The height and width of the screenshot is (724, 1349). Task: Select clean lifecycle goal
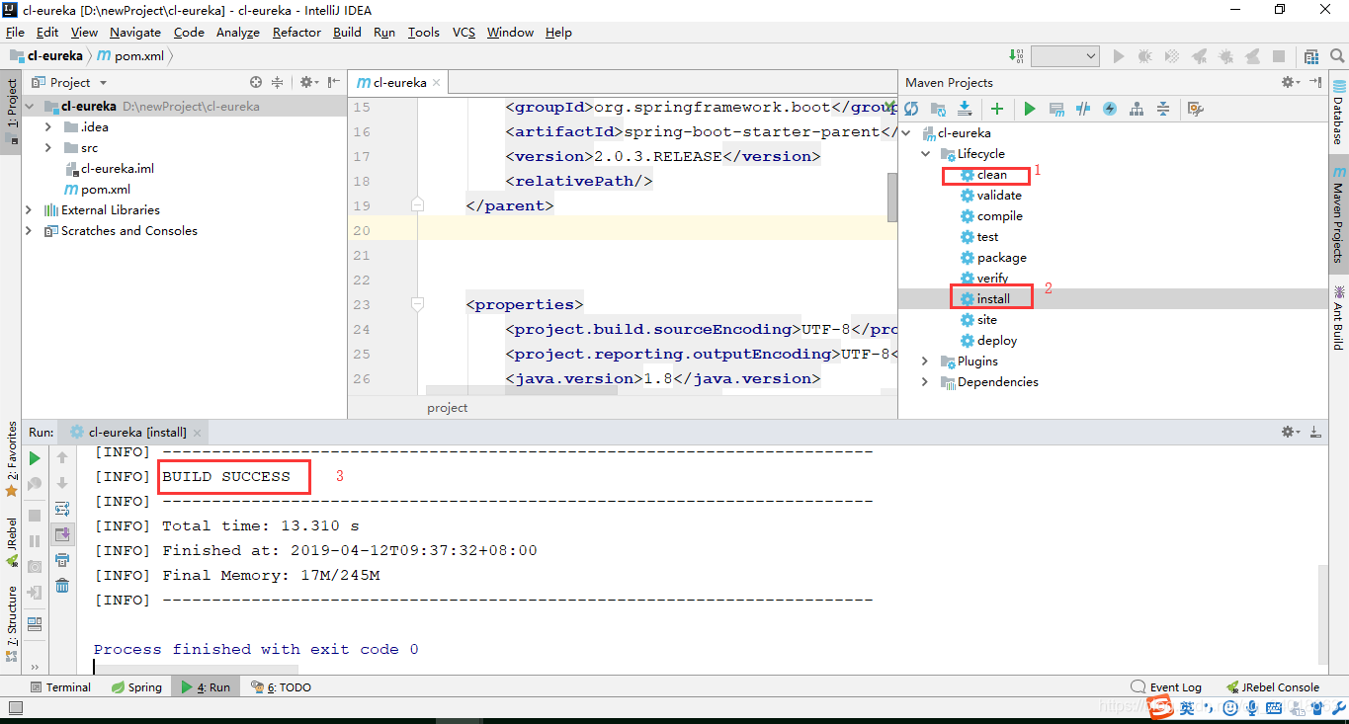(992, 175)
